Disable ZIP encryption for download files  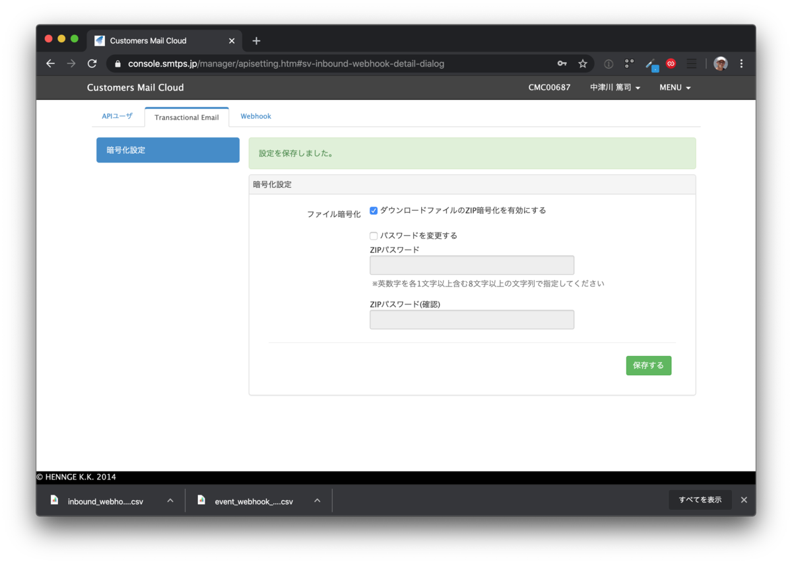[374, 211]
